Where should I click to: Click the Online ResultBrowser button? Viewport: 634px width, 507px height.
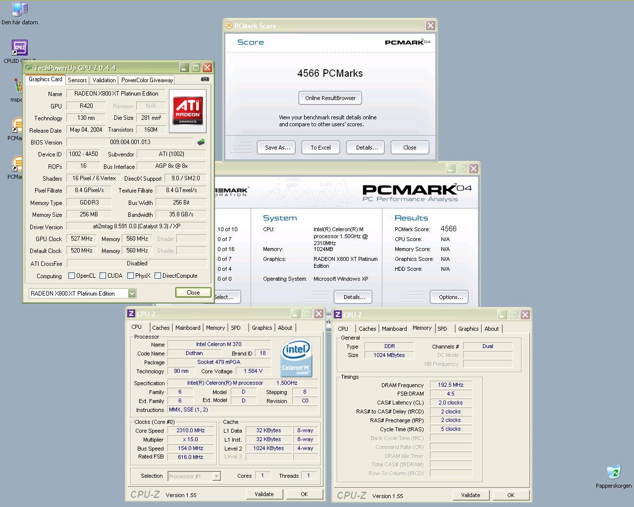coord(330,98)
